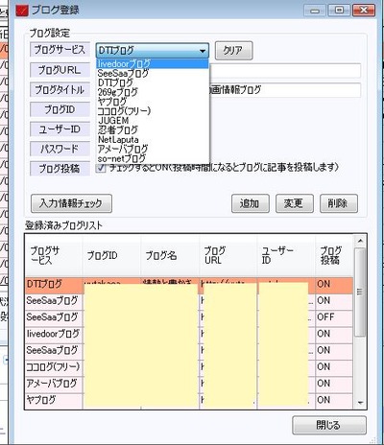Choose ヤプログ in the dropdown list
Viewport: 384px width, 445px height.
[x=153, y=102]
